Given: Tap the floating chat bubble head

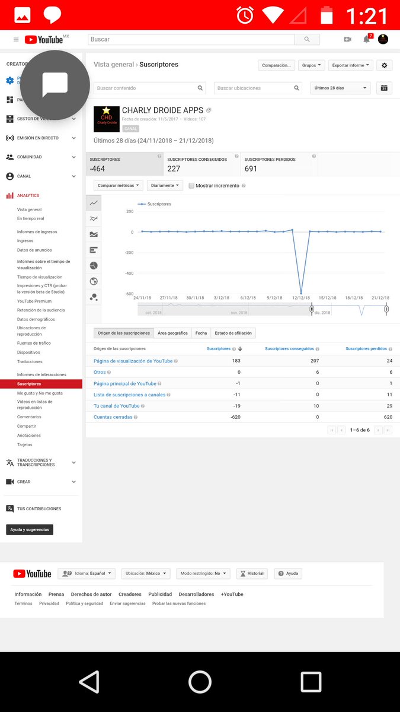Looking at the screenshot, I should coord(55,85).
